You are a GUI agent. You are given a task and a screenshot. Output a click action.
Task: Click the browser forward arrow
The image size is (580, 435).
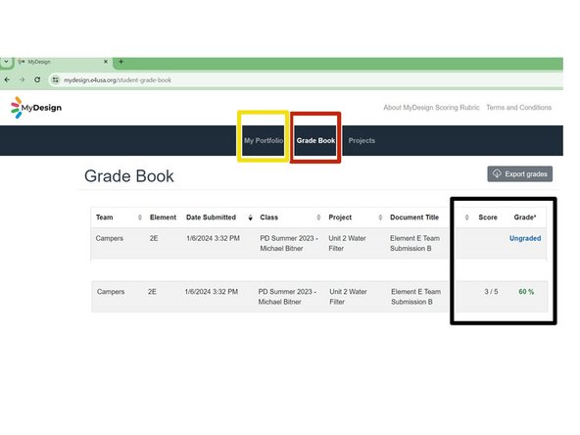pyautogui.click(x=22, y=79)
